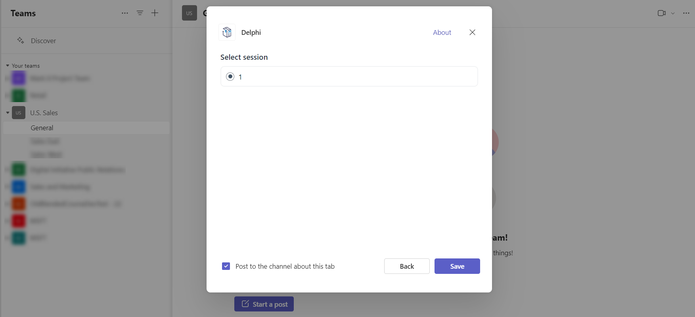695x317 pixels.
Task: Open Discover in the Teams sidebar
Action: (43, 40)
